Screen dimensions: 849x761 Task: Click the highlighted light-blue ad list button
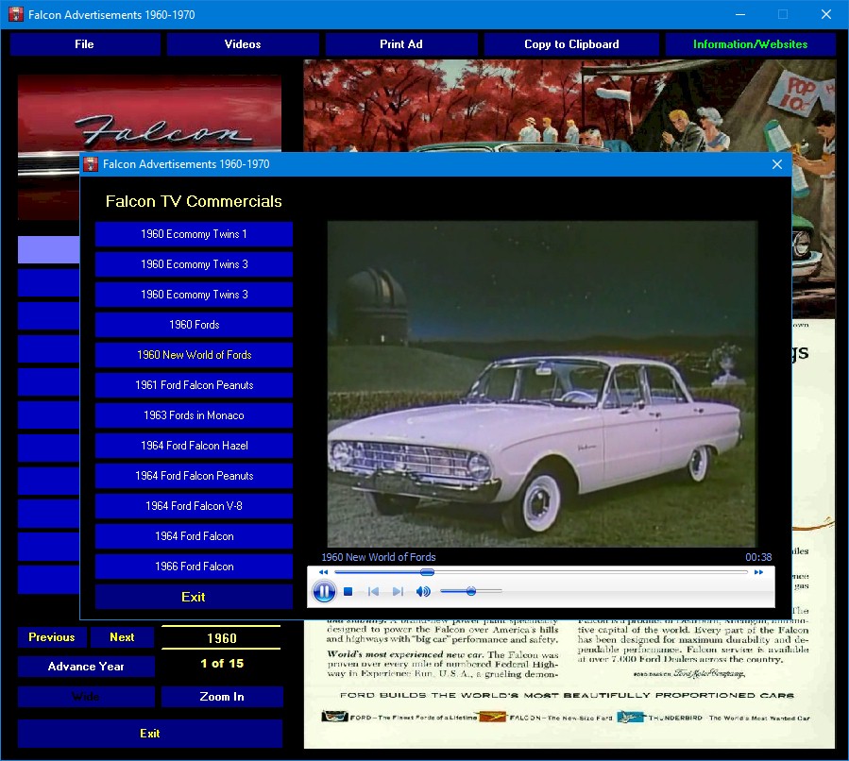pos(49,249)
